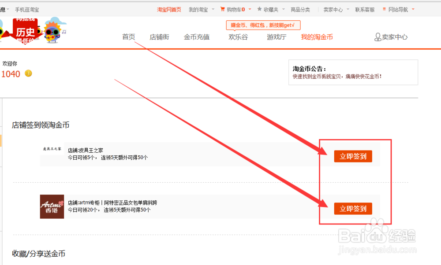Go to 淘宝网首页 link
This screenshot has height=265, width=441.
point(169,10)
